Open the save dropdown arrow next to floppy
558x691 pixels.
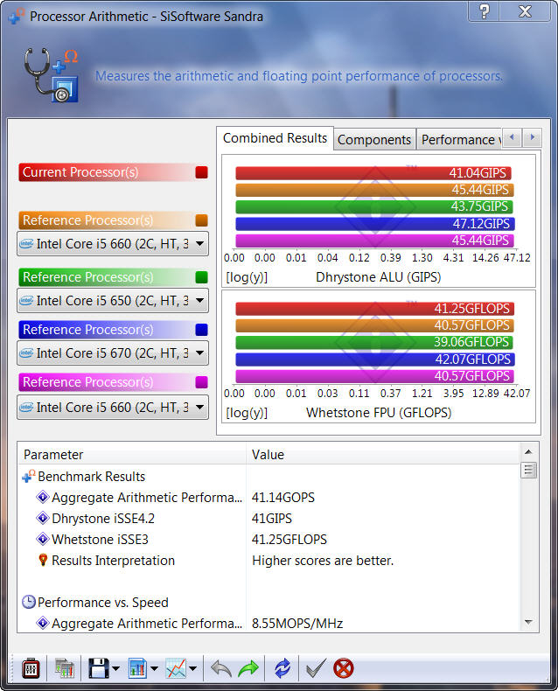tap(116, 668)
